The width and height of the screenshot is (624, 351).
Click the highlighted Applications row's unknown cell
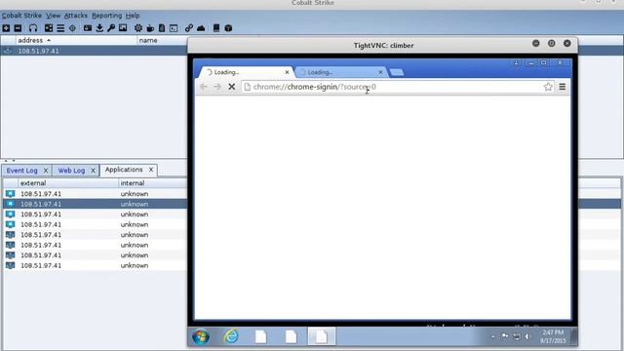(x=135, y=204)
